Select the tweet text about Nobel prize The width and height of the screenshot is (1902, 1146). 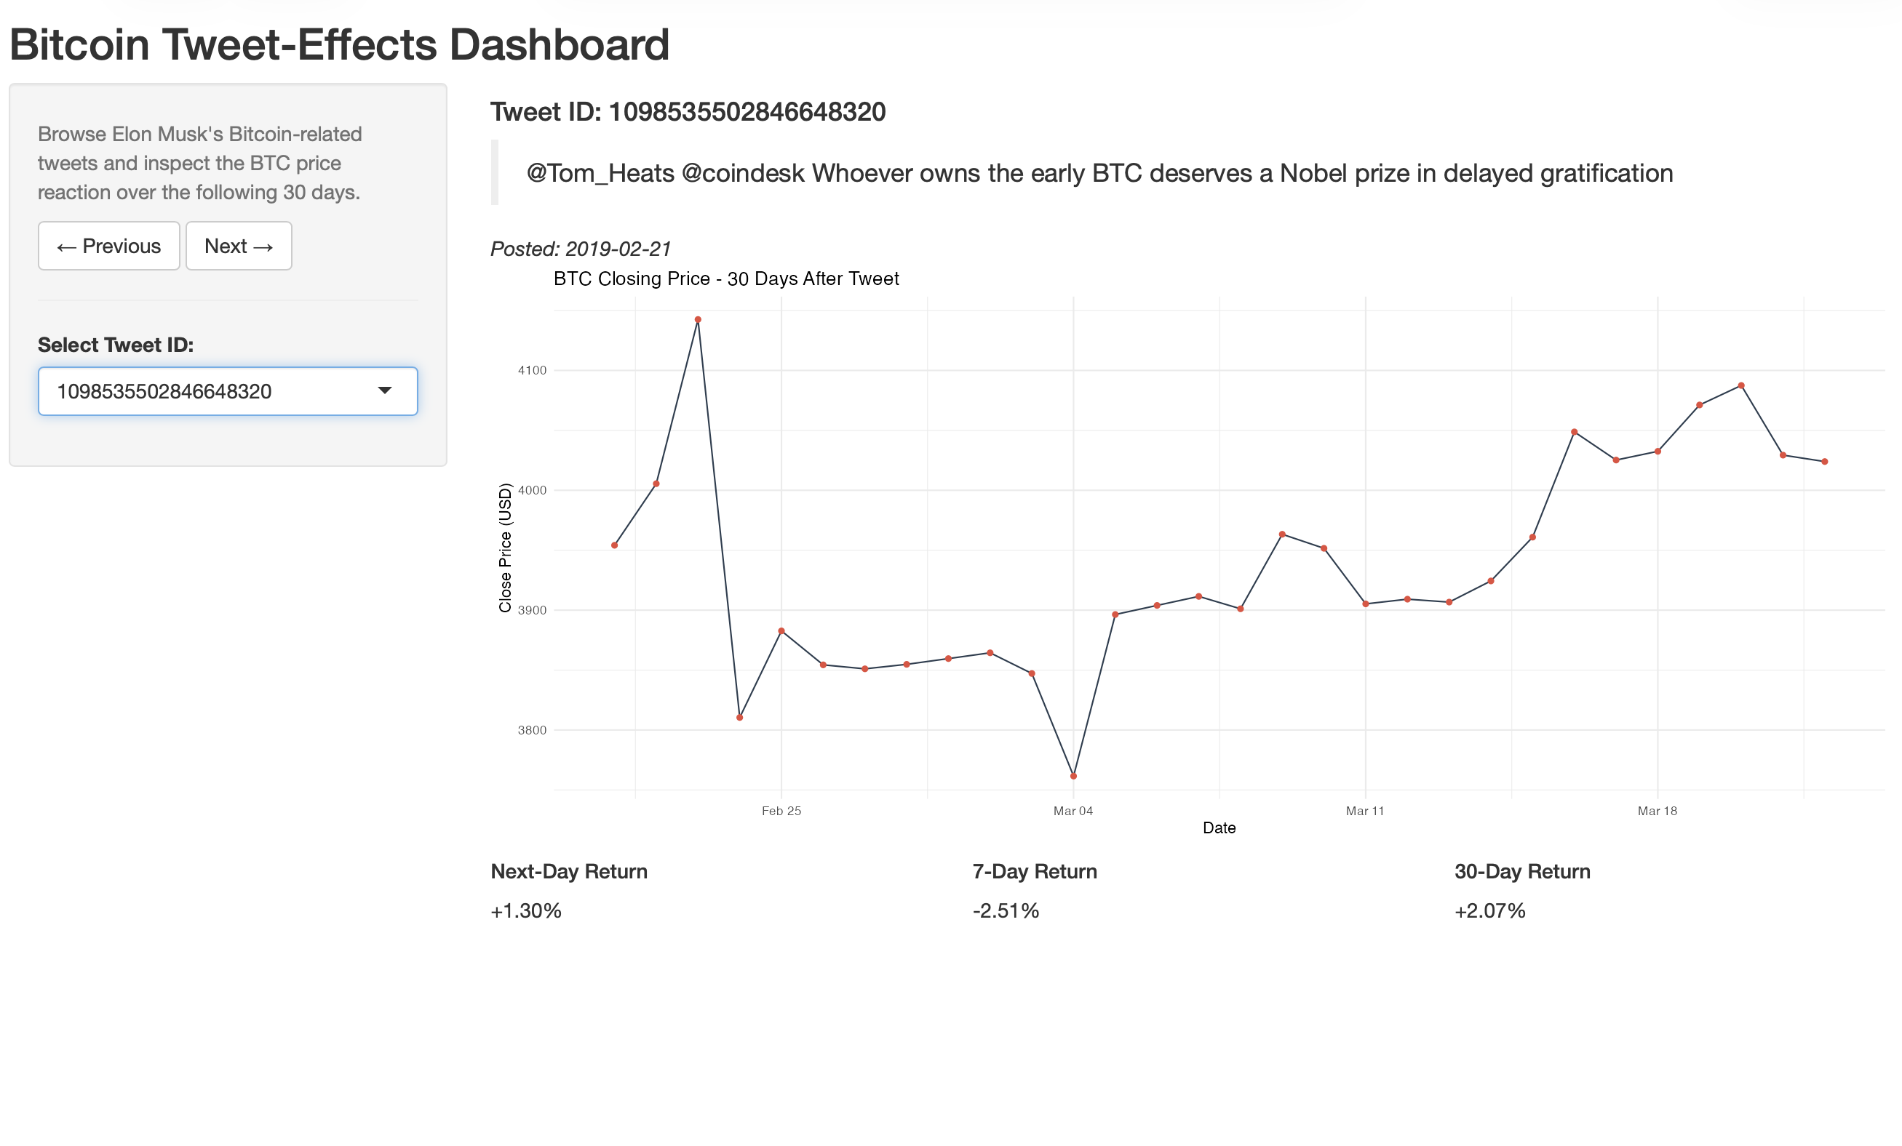coord(1099,173)
